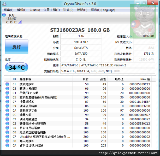Click status orb for attribute 04 啟動/停止次數

7,93
